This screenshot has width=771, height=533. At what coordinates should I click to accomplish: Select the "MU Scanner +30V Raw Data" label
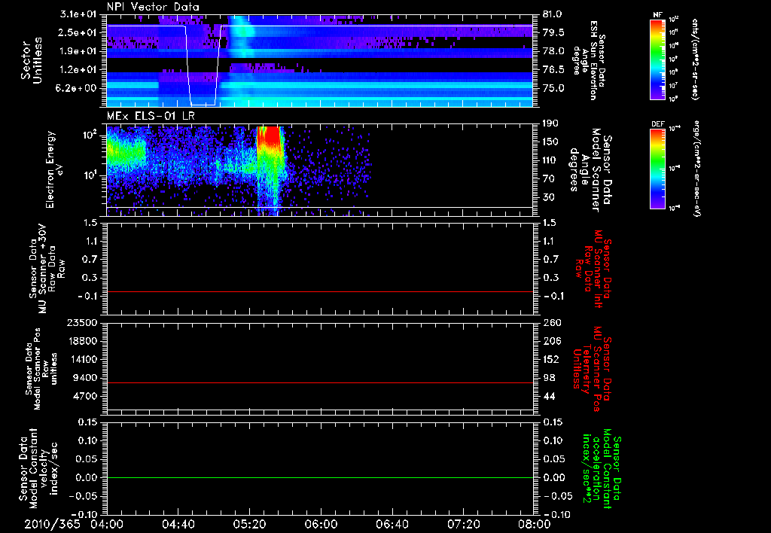47,269
